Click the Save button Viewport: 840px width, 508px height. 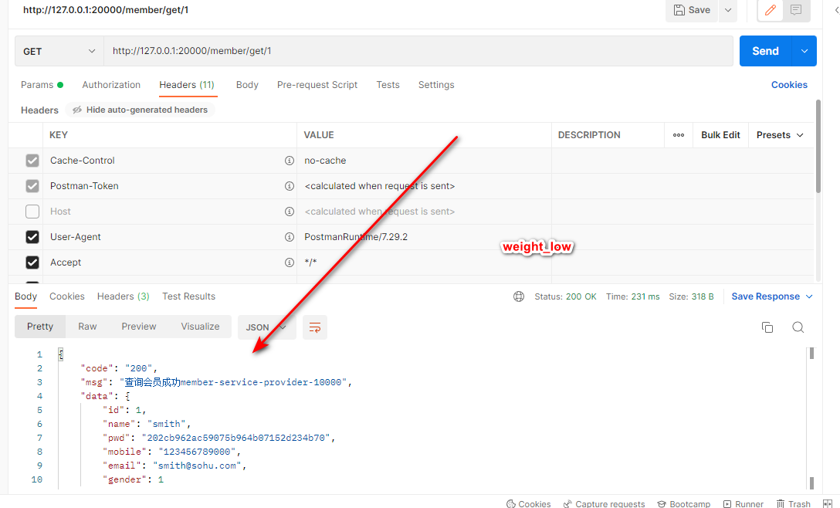692,9
